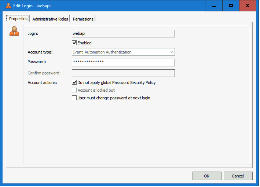The height and width of the screenshot is (187, 260).
Task: Switch to the Administrative Roles tab
Action: (x=50, y=19)
